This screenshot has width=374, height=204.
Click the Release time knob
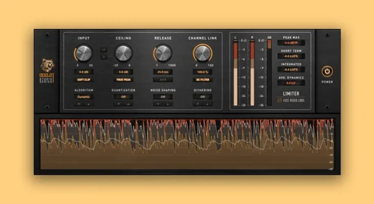click(x=163, y=53)
